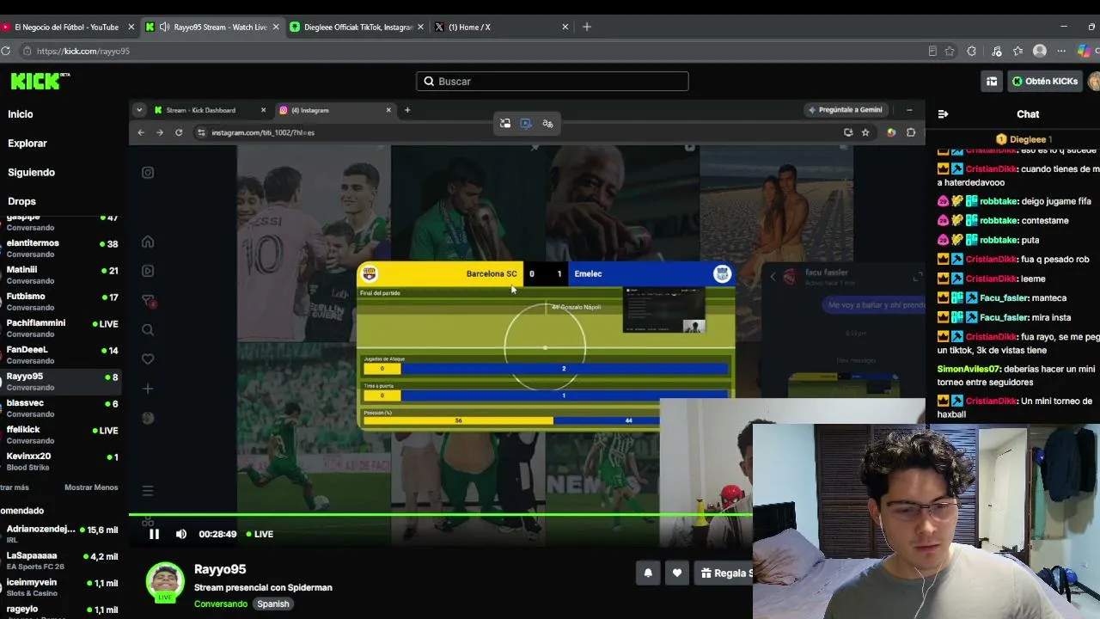This screenshot has width=1100, height=619.
Task: Click Instagram create plus icon in stream
Action: click(x=148, y=389)
